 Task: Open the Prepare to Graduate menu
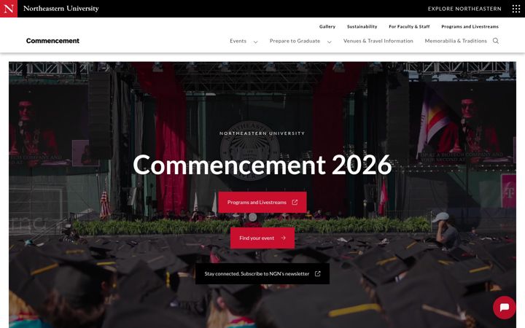pyautogui.click(x=295, y=41)
